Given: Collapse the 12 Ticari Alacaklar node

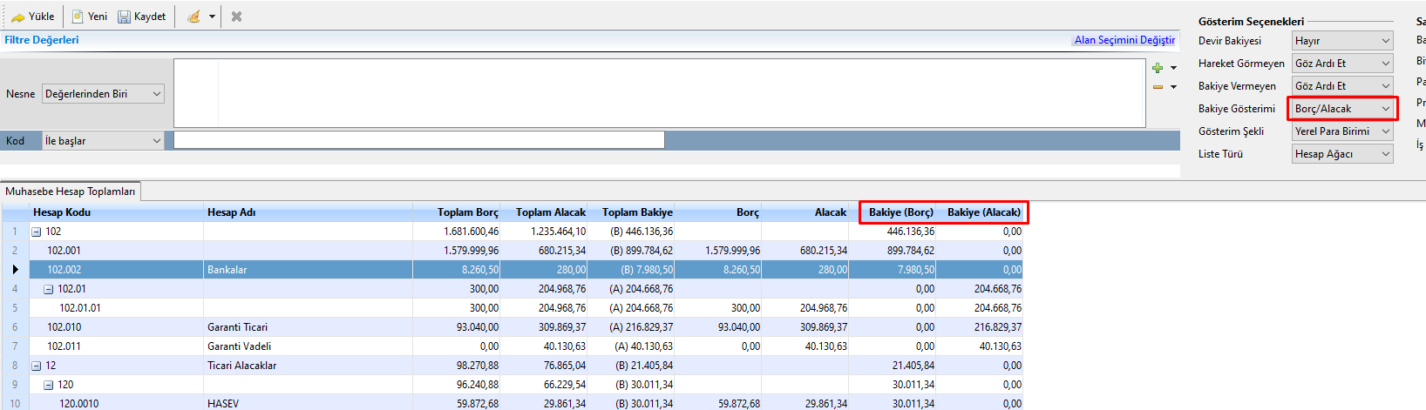Looking at the screenshot, I should (x=37, y=366).
